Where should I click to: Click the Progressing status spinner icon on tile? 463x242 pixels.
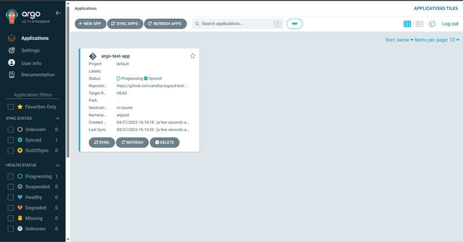119,79
